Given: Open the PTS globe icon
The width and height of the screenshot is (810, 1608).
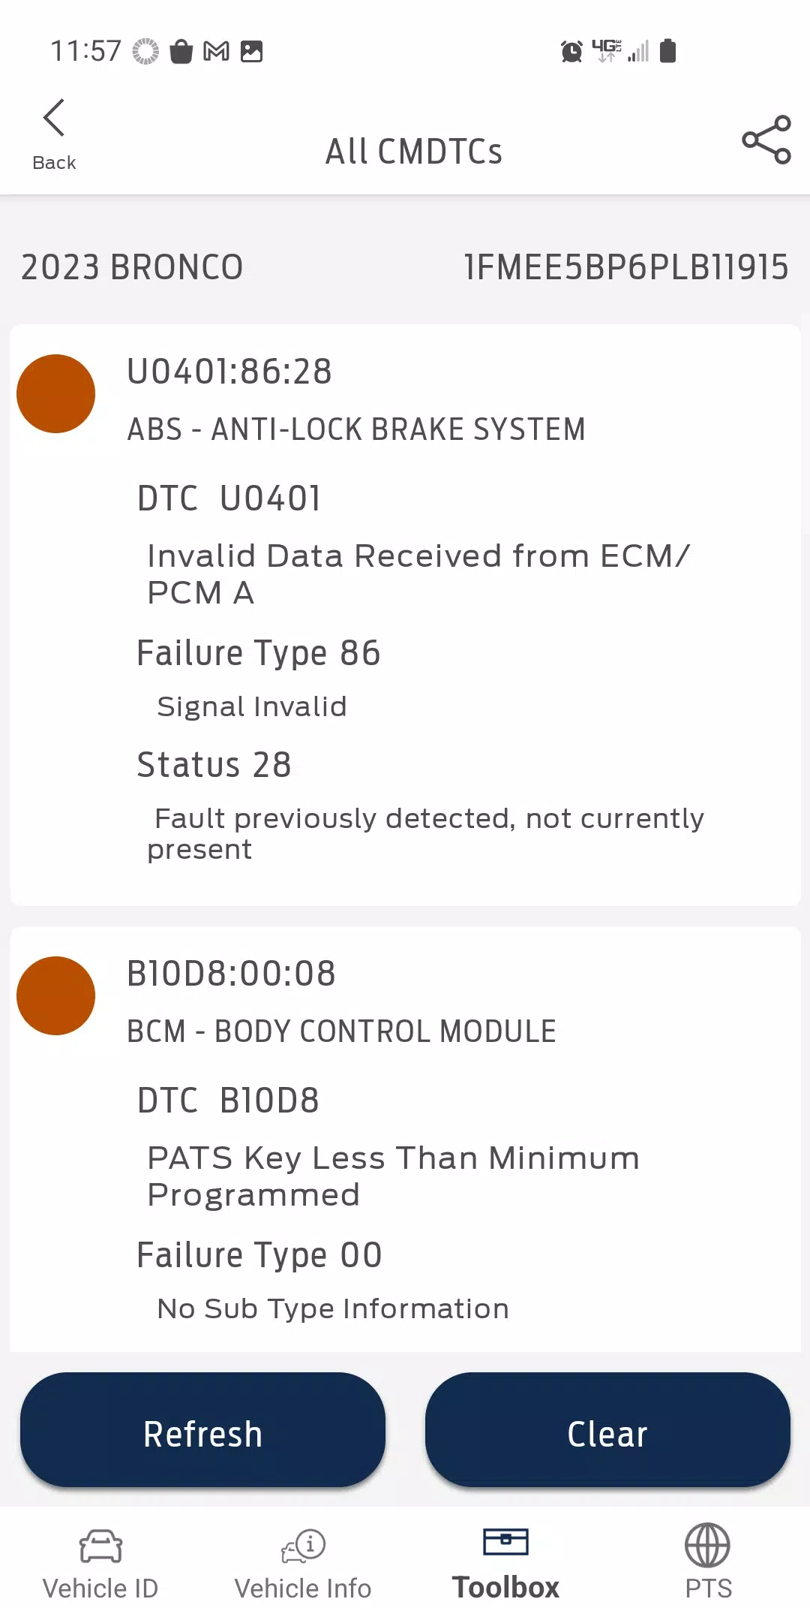Looking at the screenshot, I should coord(707,1545).
